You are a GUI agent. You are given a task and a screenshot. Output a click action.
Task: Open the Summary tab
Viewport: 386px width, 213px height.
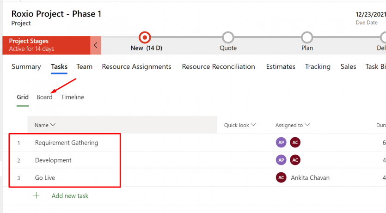click(26, 67)
